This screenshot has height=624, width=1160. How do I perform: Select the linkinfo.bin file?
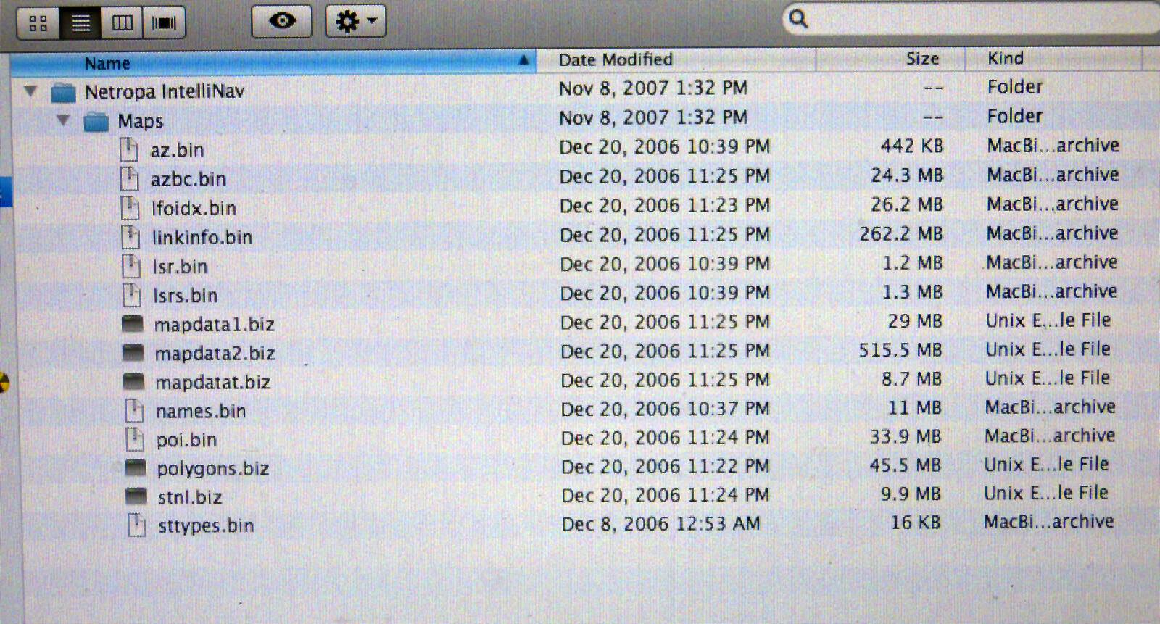click(202, 238)
